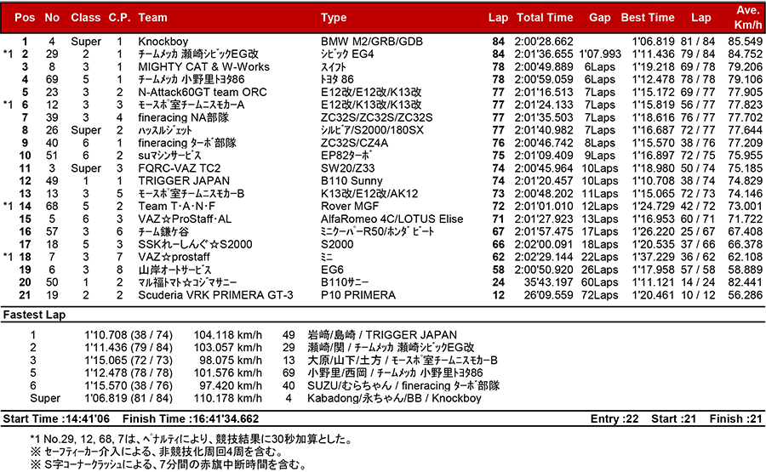Select car type シルビア/S2000/180SX
The image size is (766, 472).
pos(372,130)
